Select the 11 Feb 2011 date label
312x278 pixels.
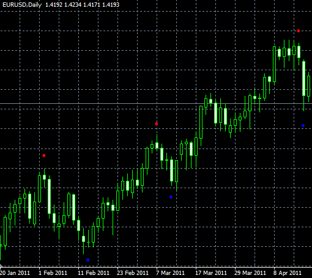[x=94, y=273]
